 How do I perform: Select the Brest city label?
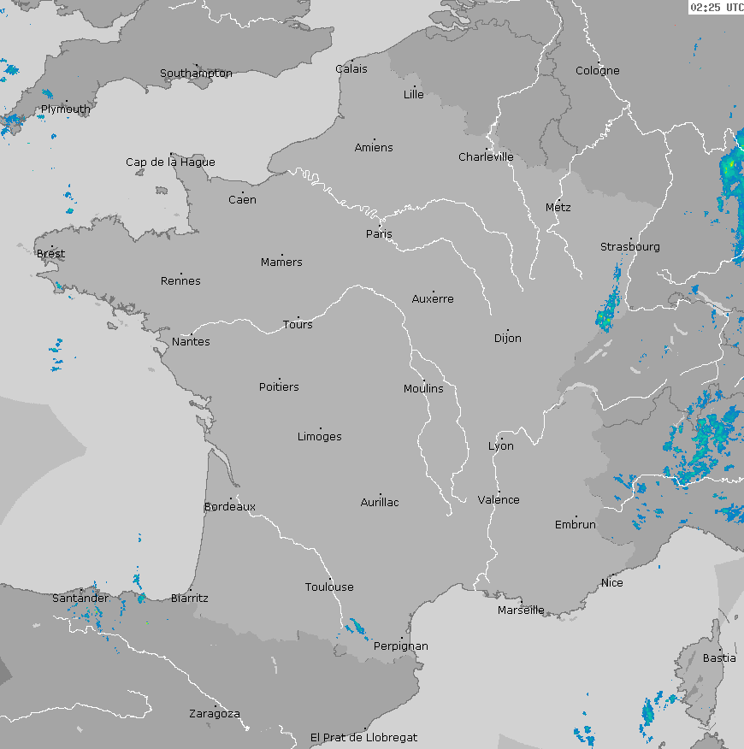point(50,254)
